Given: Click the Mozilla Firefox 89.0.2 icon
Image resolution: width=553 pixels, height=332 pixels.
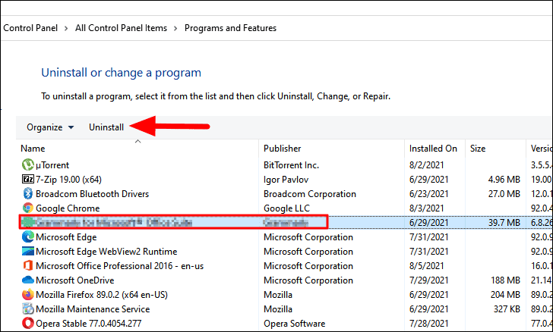Looking at the screenshot, I should tap(28, 295).
